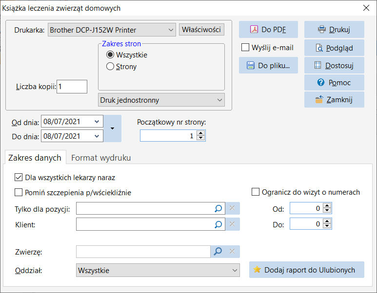Clear the Zwierzę field with X icon
Image resolution: width=377 pixels, height=293 pixels.
232,251
